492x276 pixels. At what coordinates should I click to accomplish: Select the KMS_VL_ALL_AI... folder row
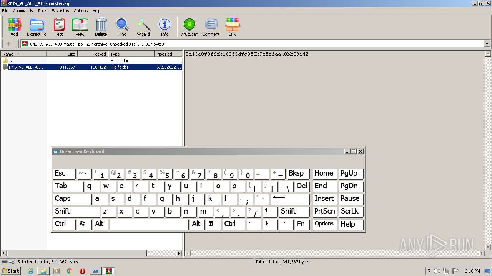pos(91,67)
